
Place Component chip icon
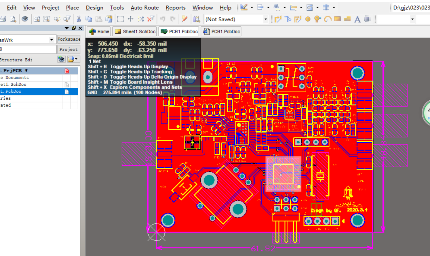tap(367, 19)
